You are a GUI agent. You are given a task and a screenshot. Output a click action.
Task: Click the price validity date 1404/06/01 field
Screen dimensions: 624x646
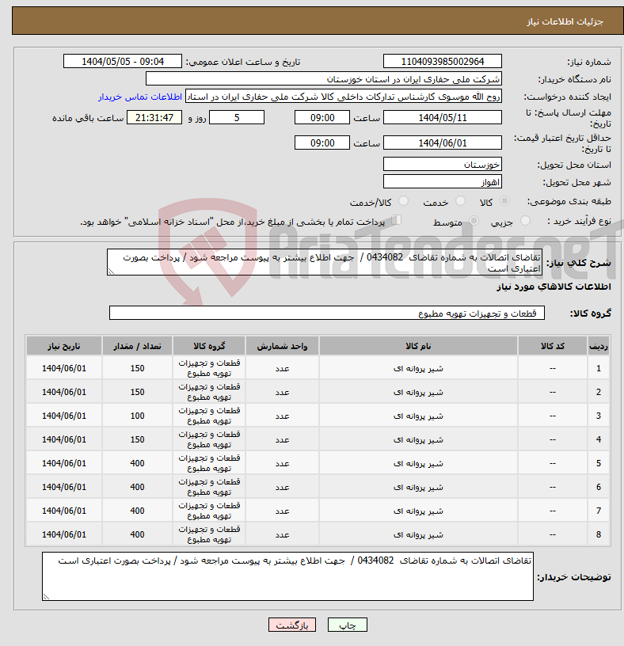coord(442,143)
